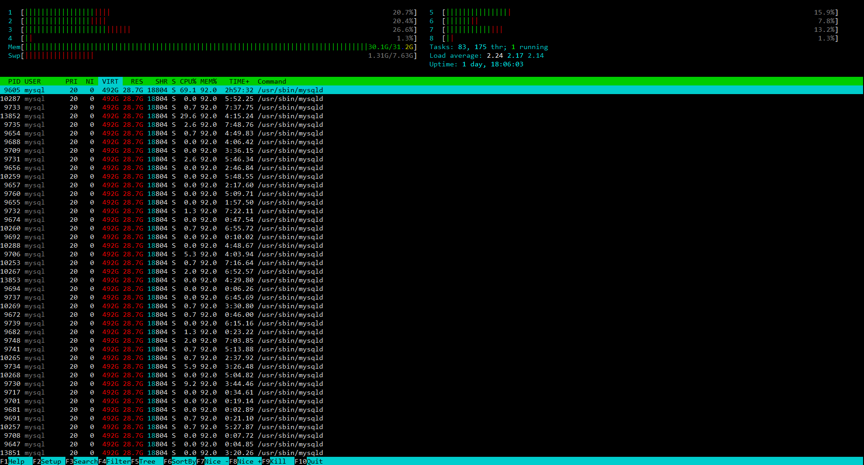
Task: Click the MEM% column header
Action: pyautogui.click(x=209, y=81)
